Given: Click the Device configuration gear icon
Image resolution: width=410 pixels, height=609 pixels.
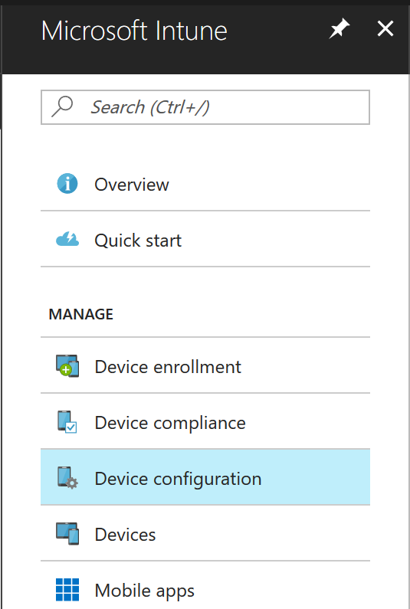Looking at the screenshot, I should (x=67, y=478).
